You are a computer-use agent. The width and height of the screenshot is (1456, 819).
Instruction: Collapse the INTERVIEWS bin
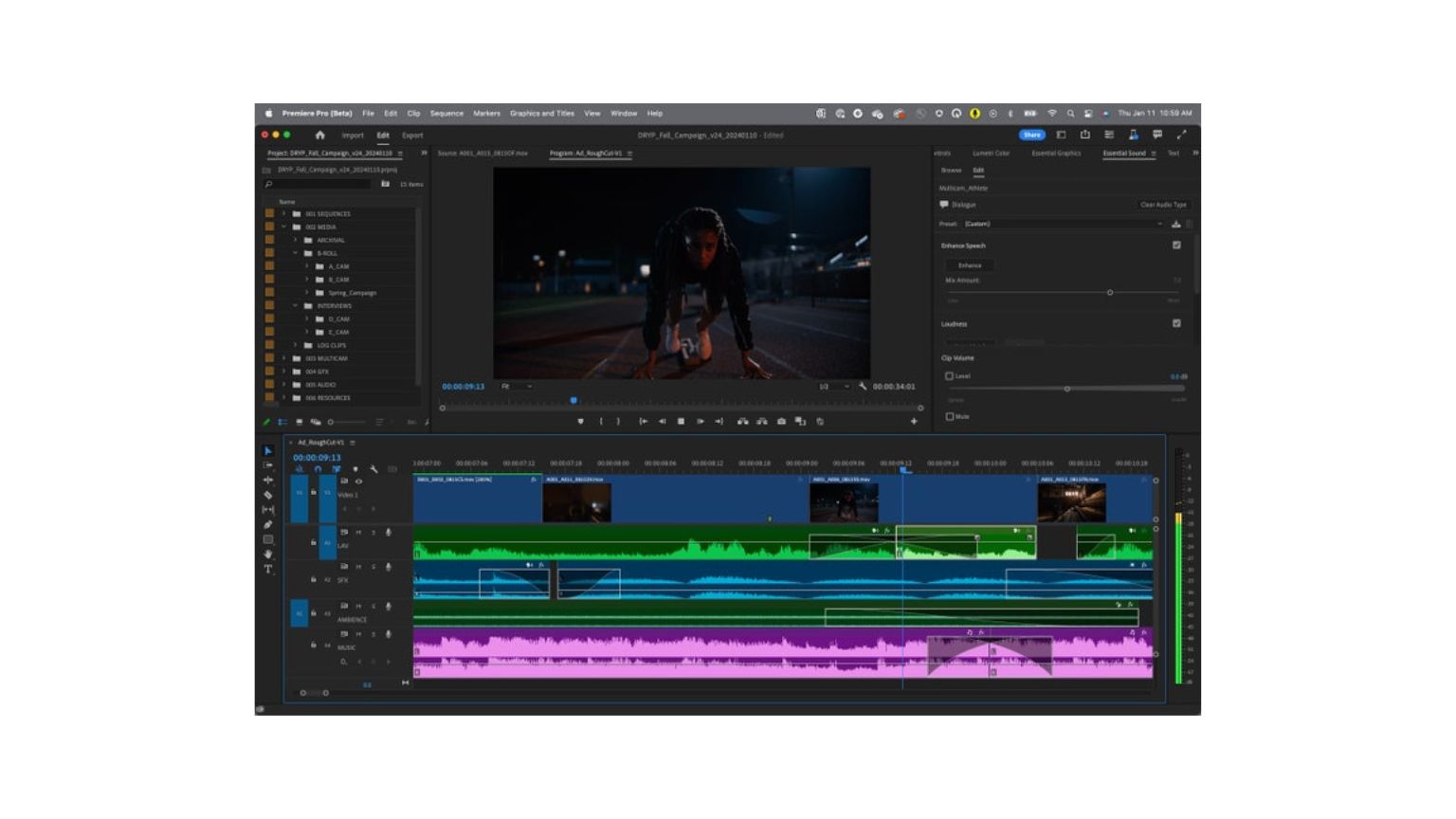pos(295,306)
